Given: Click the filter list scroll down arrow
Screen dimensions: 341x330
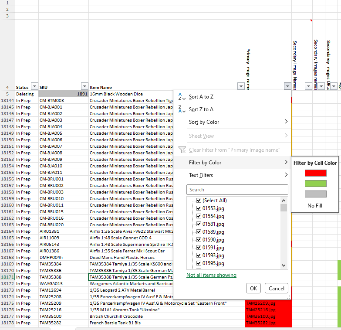Looking at the screenshot, I should click(x=284, y=265).
